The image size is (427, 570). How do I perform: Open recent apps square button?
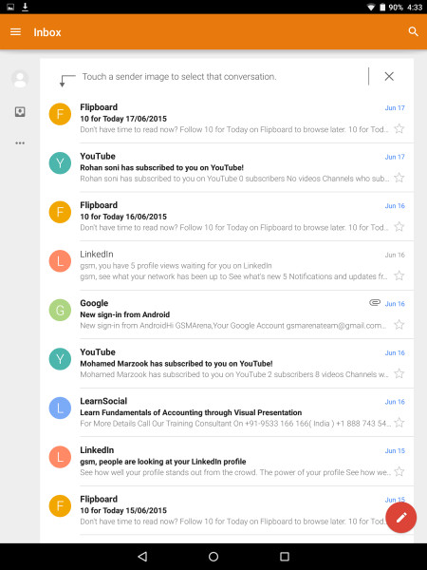(x=285, y=557)
